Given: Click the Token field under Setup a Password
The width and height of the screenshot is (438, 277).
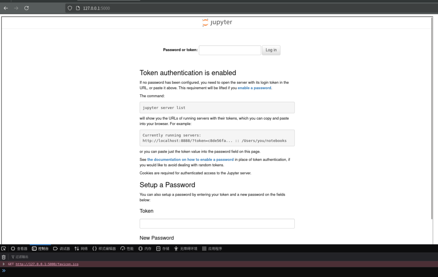Looking at the screenshot, I should 217,224.
